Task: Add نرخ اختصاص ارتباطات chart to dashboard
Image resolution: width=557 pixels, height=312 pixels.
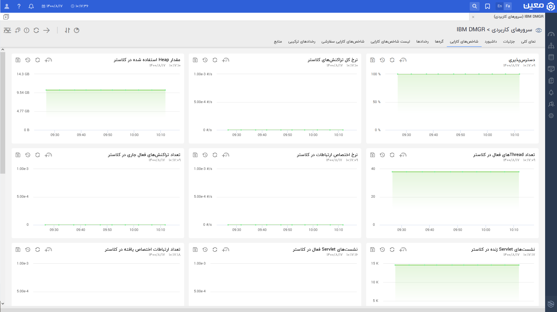Action: (225, 155)
